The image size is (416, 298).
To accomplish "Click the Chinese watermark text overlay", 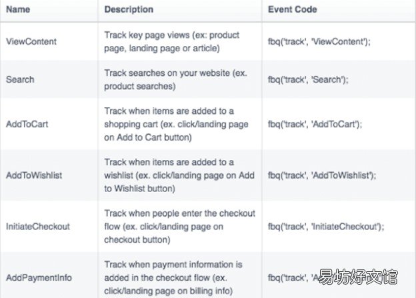I will [358, 277].
